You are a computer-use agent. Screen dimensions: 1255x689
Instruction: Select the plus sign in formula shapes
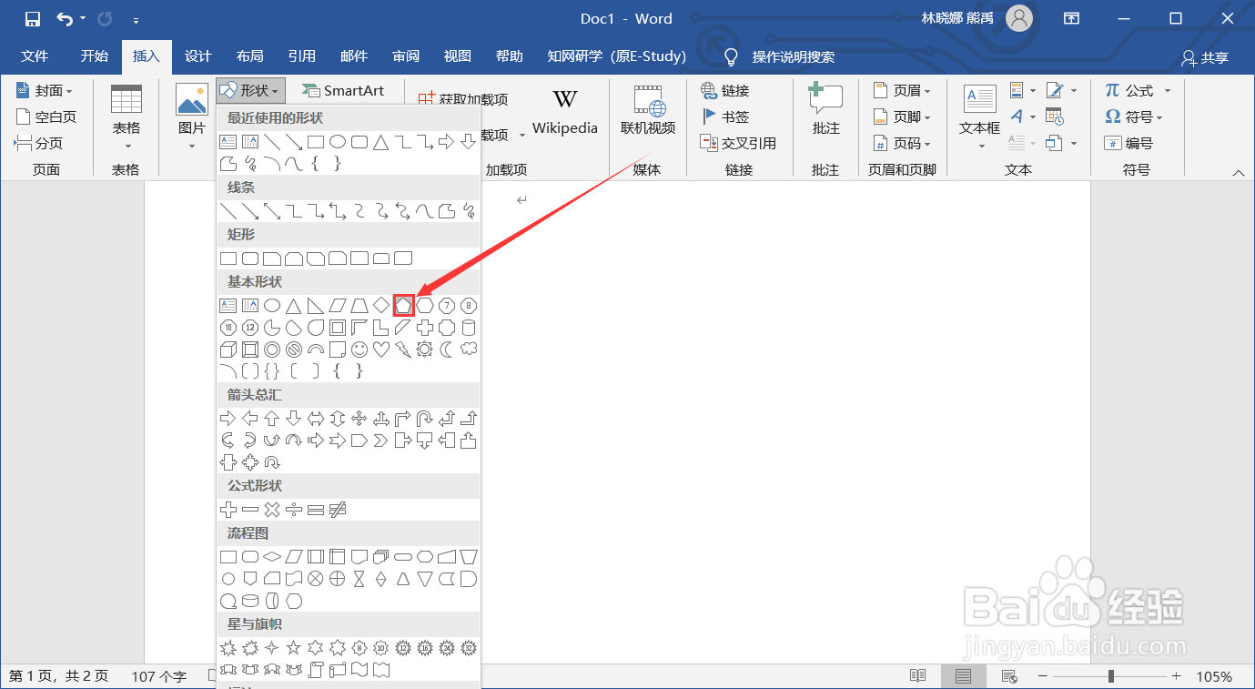tap(228, 509)
